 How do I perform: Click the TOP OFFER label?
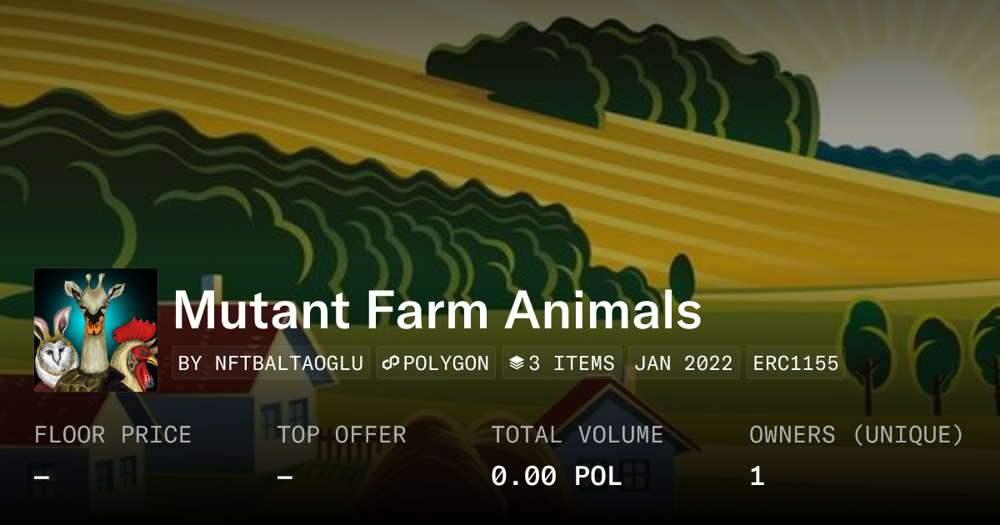pyautogui.click(x=342, y=435)
